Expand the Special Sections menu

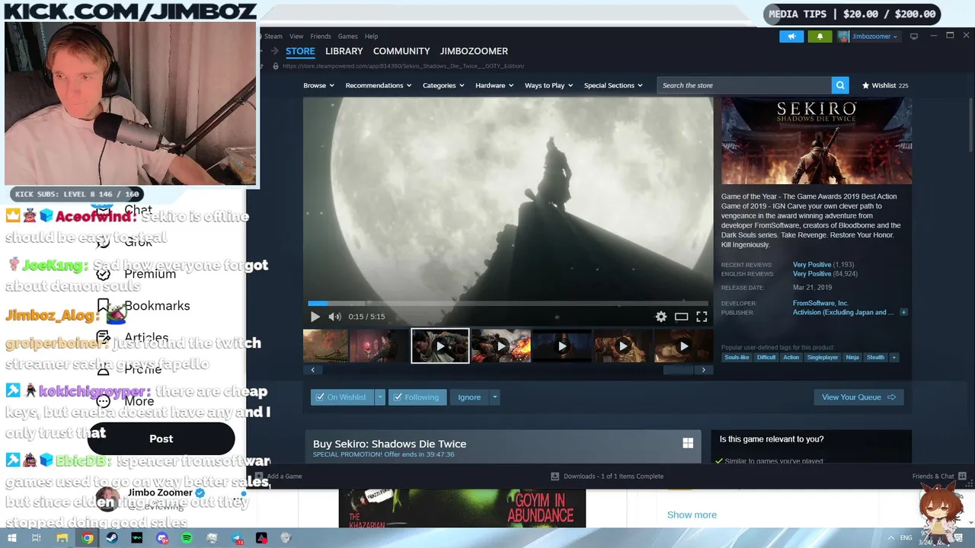[x=613, y=85]
